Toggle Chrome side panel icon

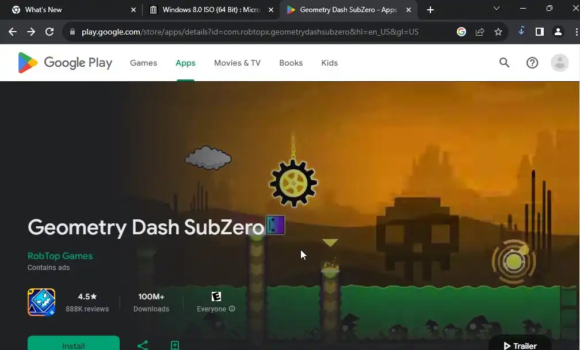coord(540,32)
